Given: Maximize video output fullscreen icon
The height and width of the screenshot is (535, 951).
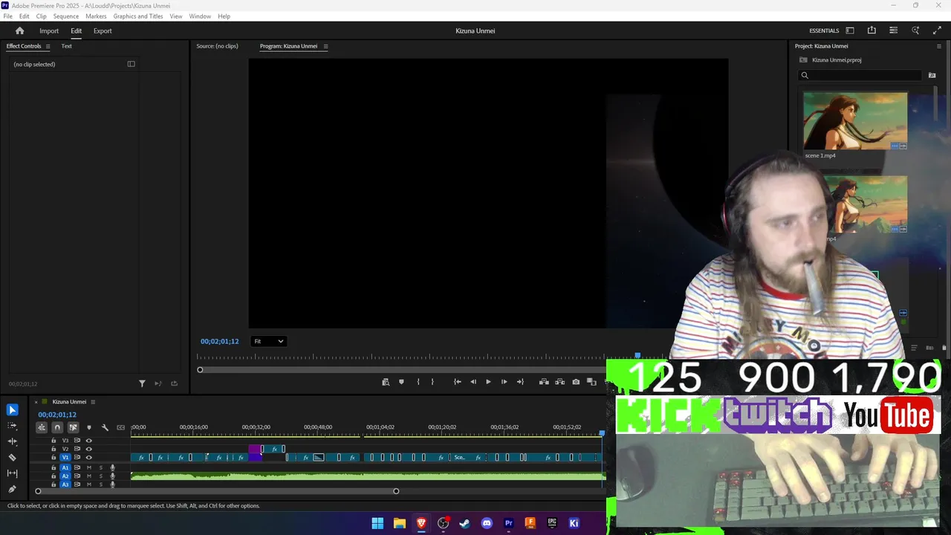Looking at the screenshot, I should point(937,30).
